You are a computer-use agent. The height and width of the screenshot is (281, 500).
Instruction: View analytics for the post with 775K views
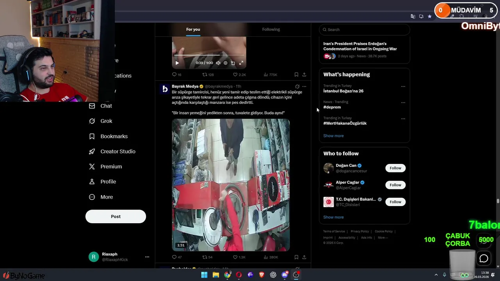pyautogui.click(x=270, y=75)
